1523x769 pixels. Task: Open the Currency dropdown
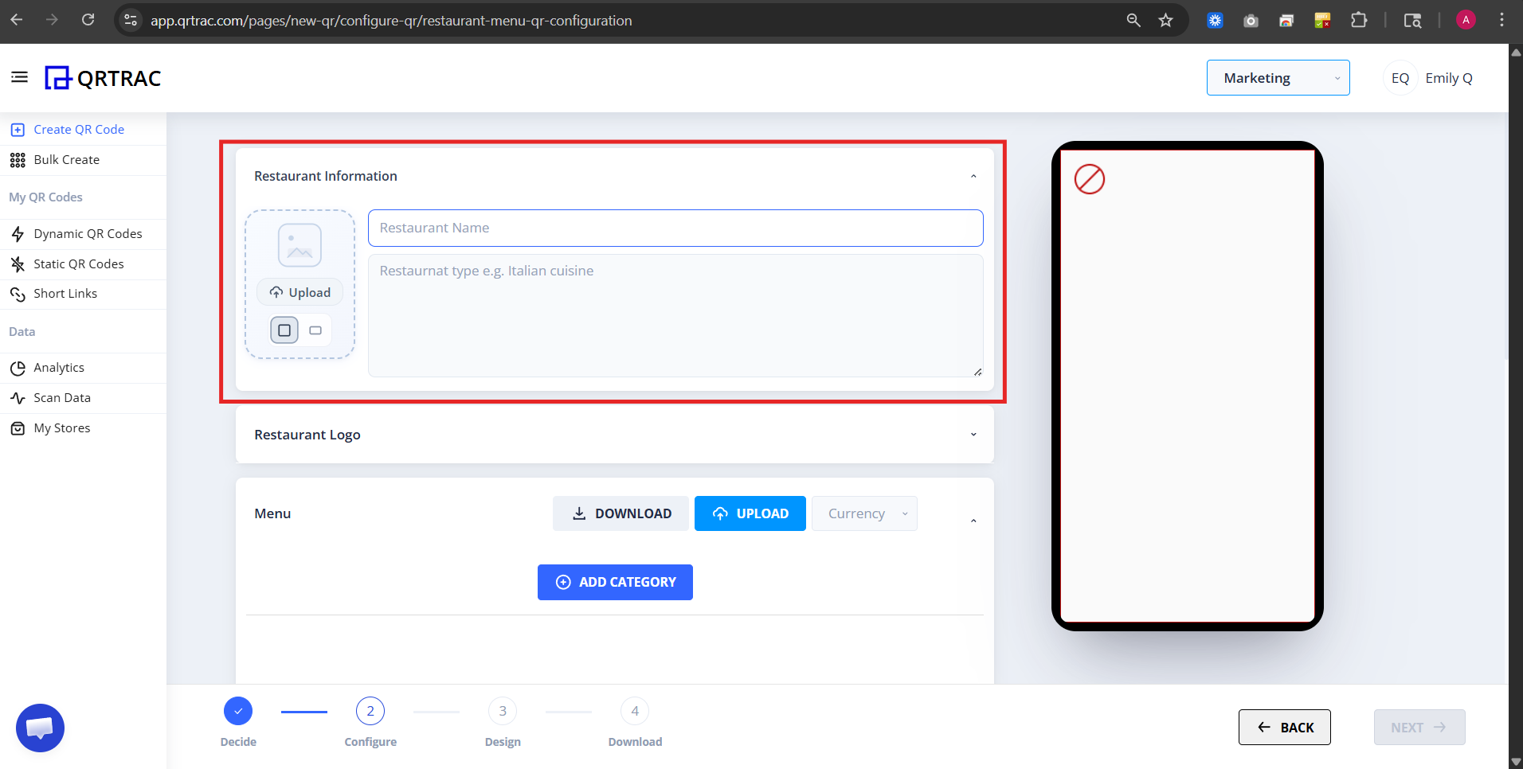tap(864, 513)
